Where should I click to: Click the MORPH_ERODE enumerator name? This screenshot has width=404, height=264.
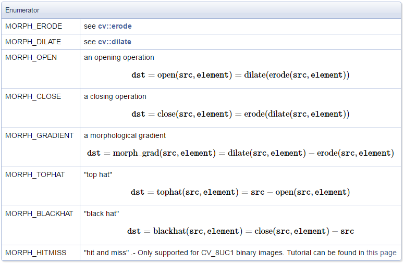[33, 26]
